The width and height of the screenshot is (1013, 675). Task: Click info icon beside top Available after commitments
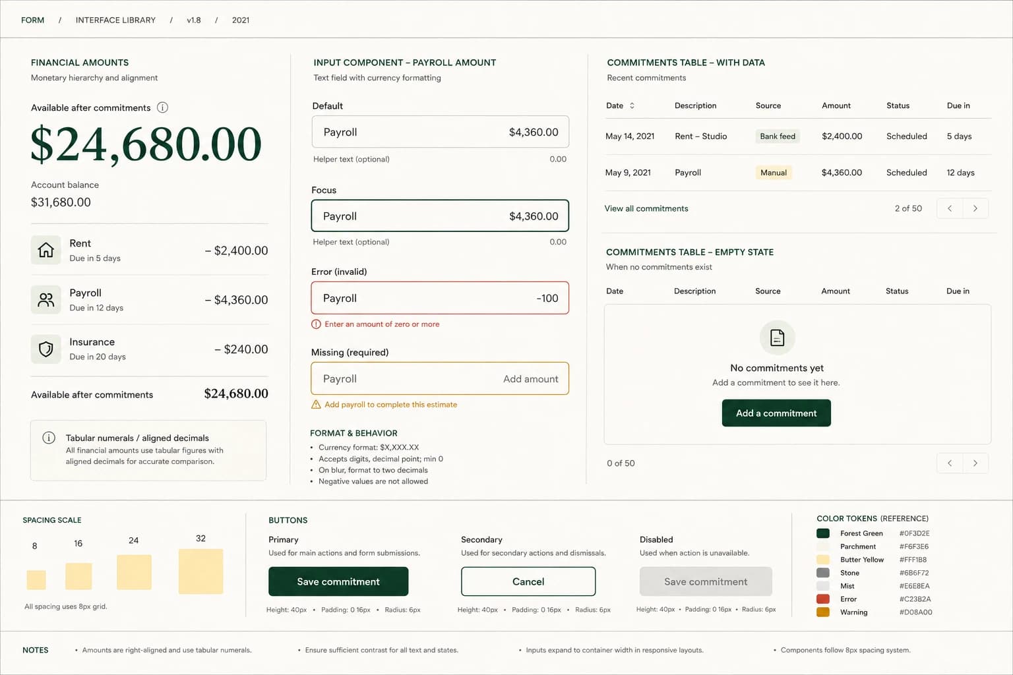click(162, 107)
